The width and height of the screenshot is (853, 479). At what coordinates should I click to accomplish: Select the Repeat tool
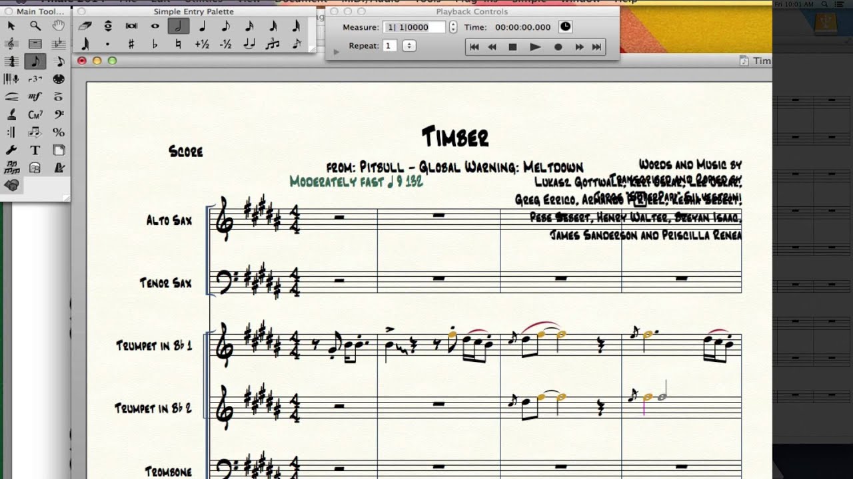click(11, 132)
